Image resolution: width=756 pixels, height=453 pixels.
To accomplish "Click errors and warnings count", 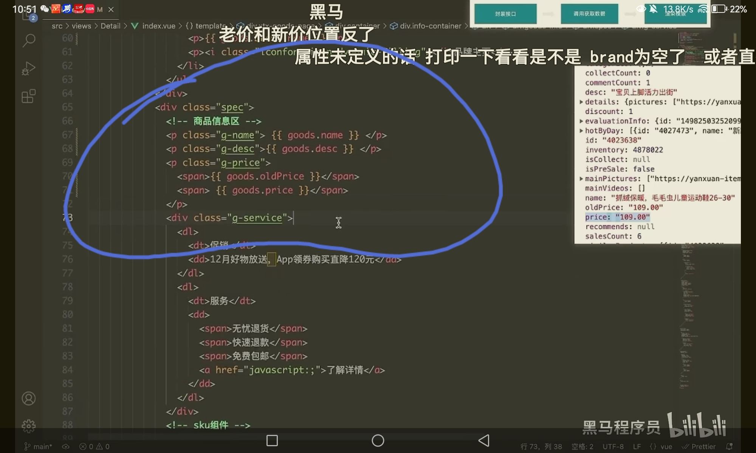I will coord(94,447).
